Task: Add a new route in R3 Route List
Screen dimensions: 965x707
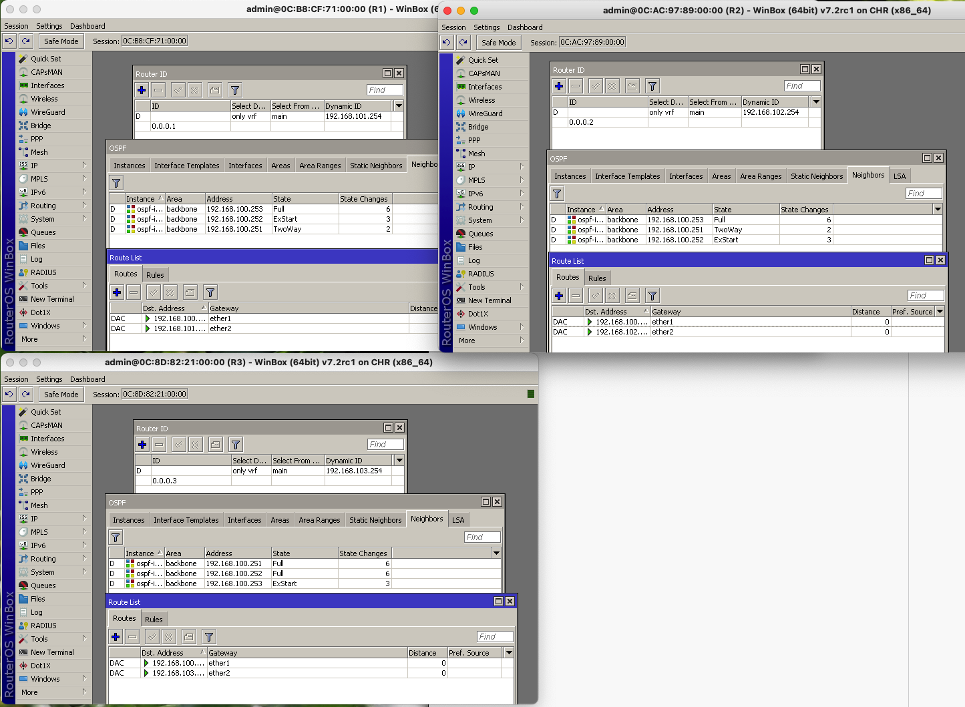Action: [x=115, y=636]
